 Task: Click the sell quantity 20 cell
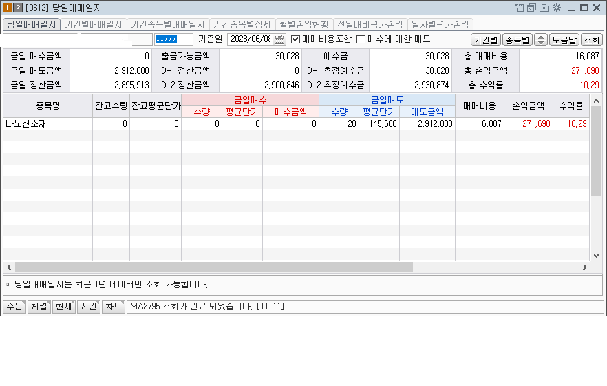(339, 124)
